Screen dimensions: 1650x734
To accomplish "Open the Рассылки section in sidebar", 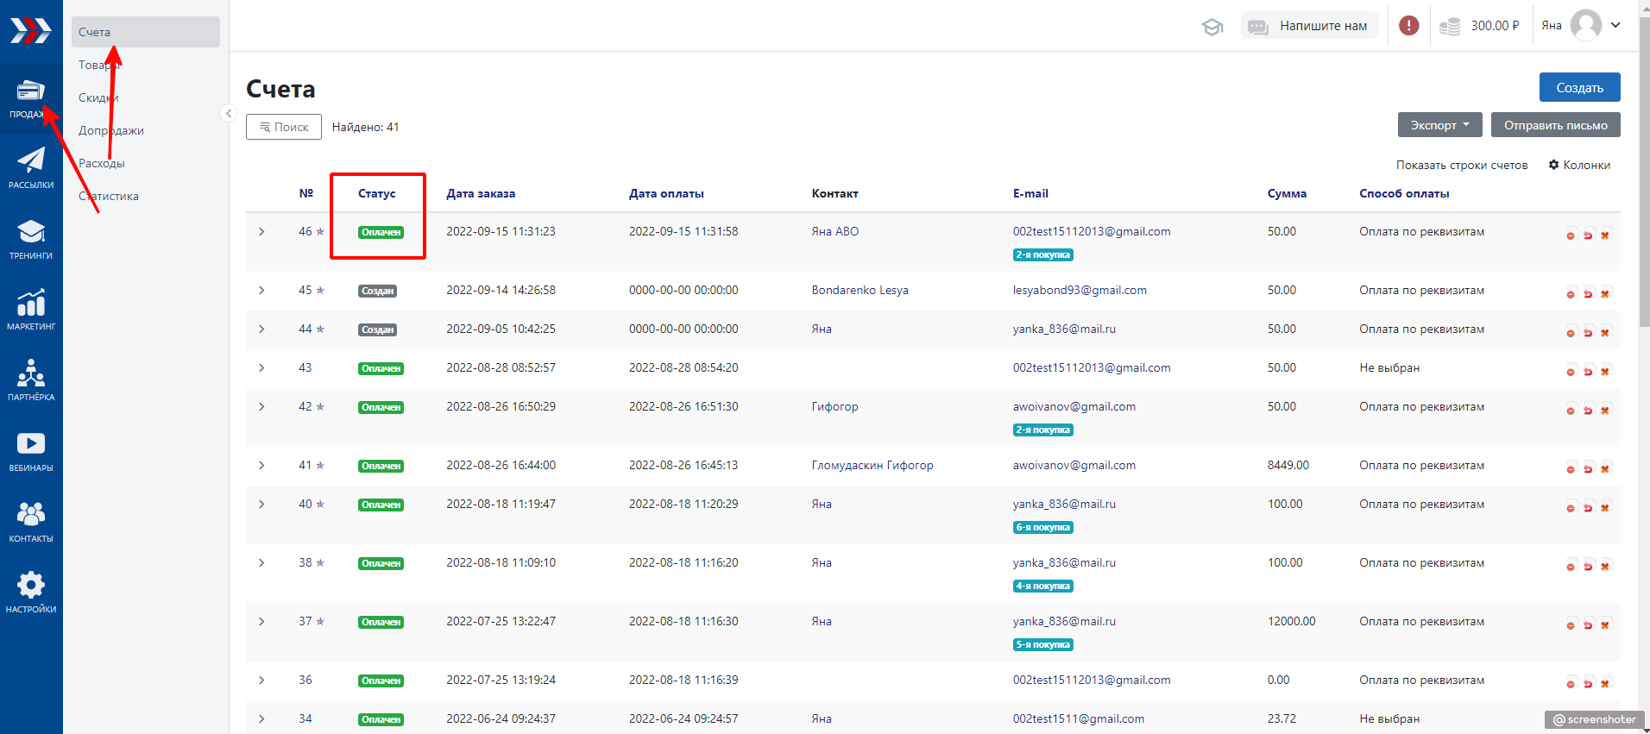I will (x=31, y=168).
